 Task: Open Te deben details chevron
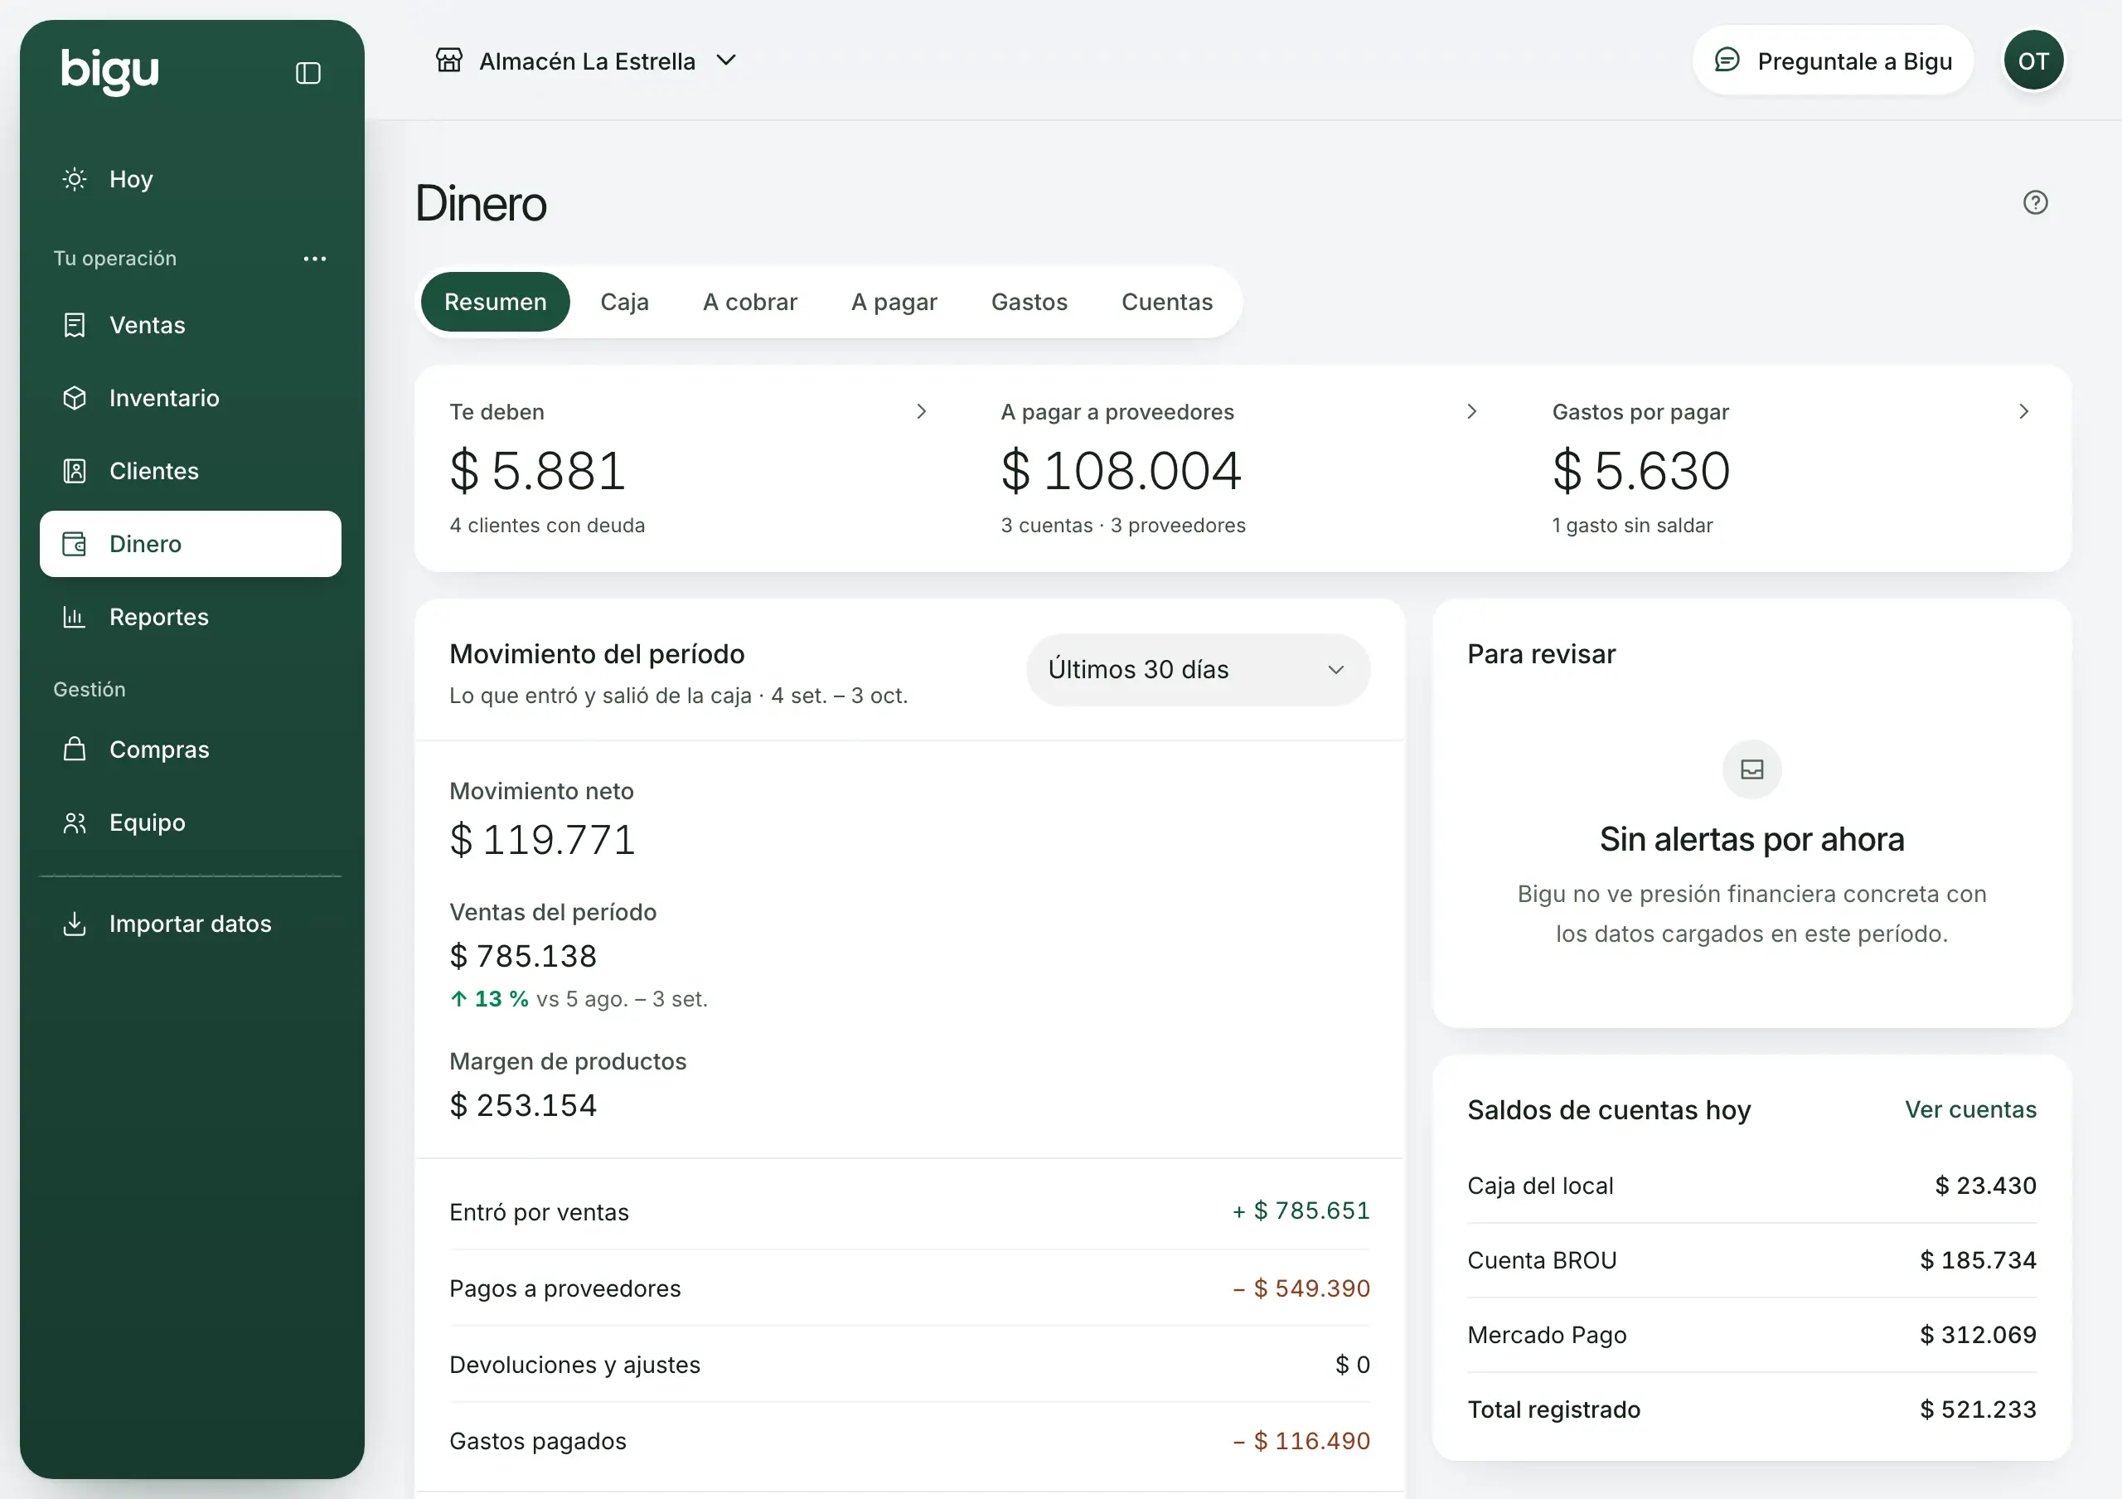[x=921, y=412]
